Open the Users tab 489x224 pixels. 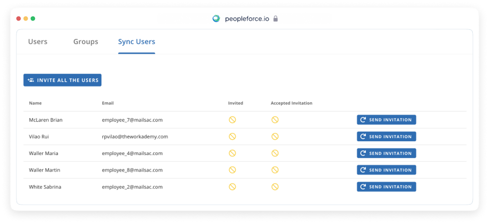pos(38,41)
